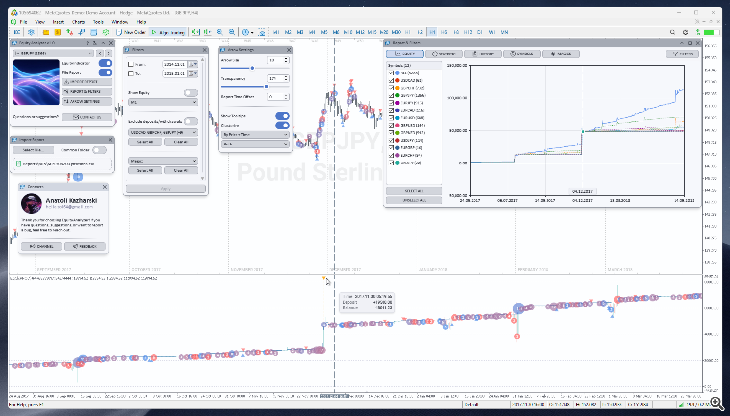Click the Toolbox panel toolbar icon
The image size is (730, 416).
click(x=93, y=32)
